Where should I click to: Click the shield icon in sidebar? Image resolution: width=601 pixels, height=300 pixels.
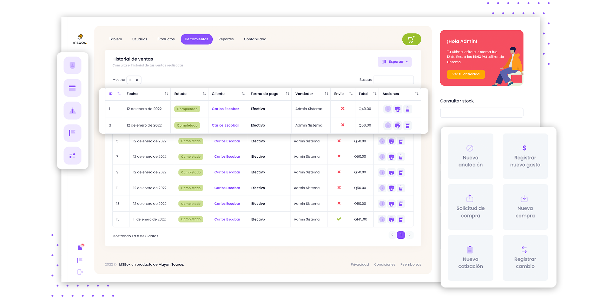click(x=72, y=65)
